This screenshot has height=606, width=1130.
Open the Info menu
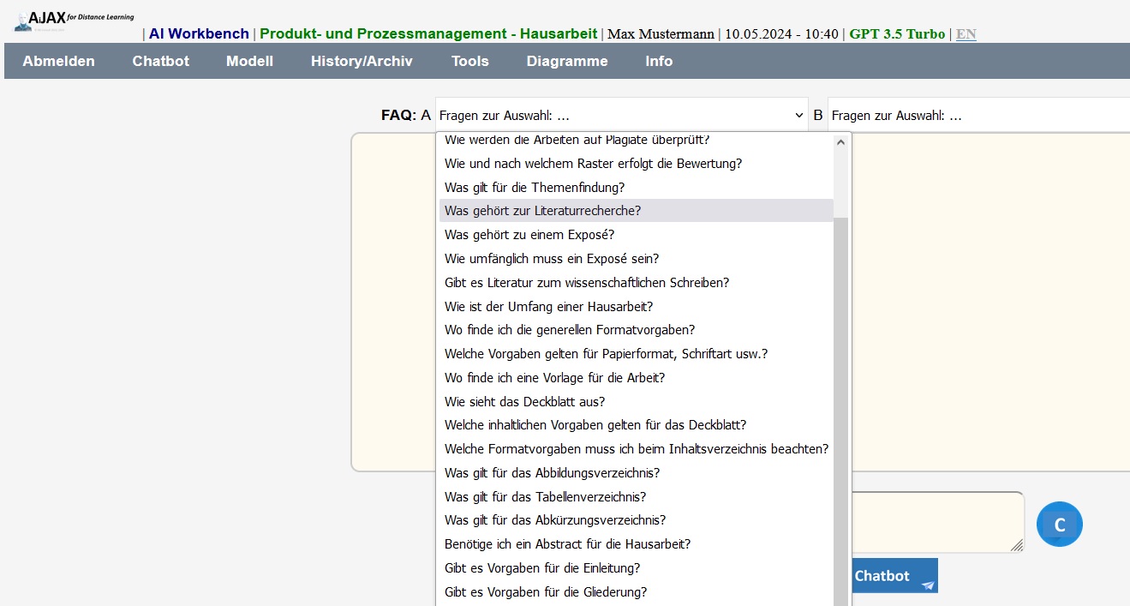point(659,61)
